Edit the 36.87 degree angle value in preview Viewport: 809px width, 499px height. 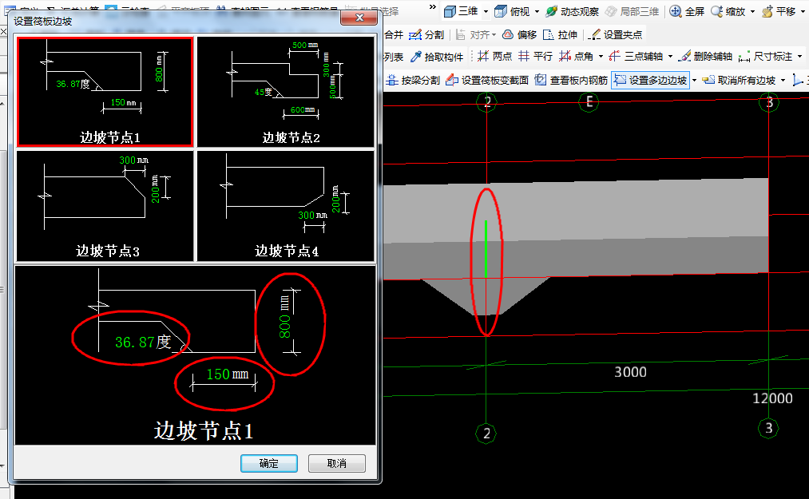coord(135,342)
